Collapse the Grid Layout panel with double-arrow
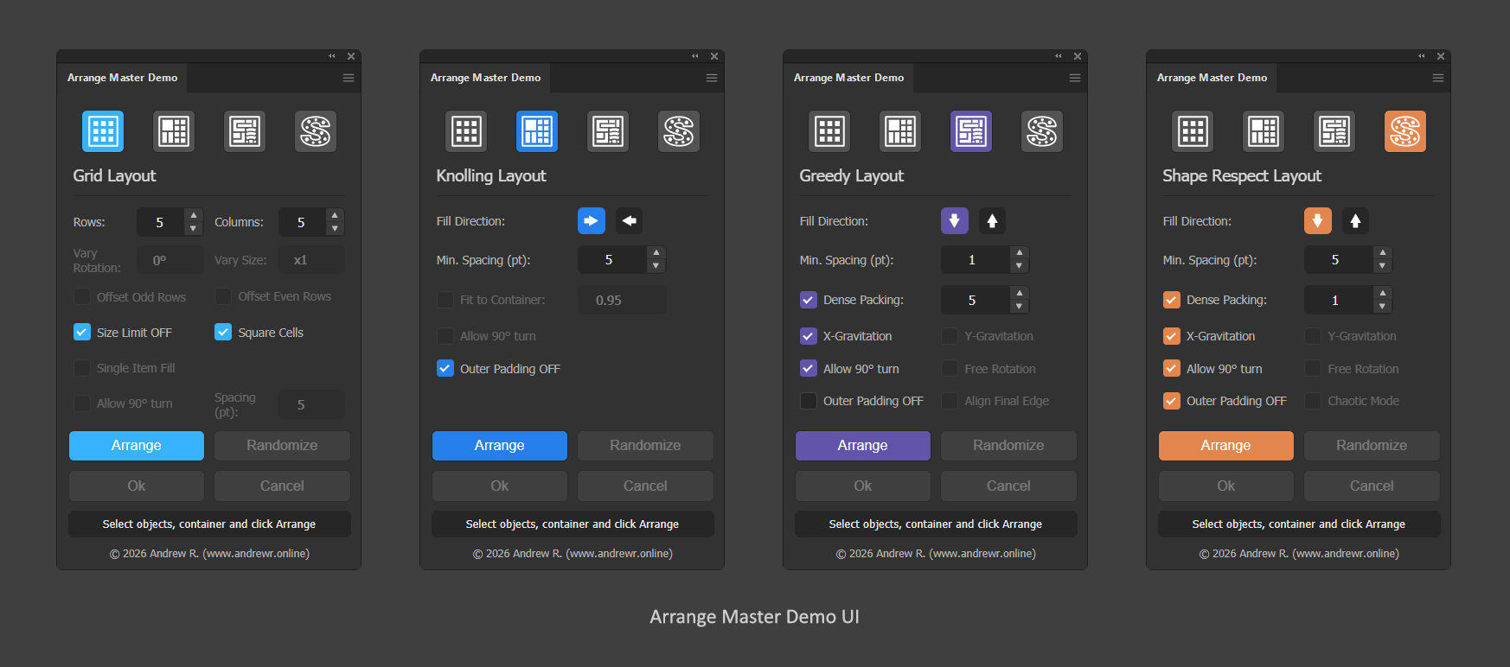This screenshot has height=667, width=1510. tap(332, 56)
